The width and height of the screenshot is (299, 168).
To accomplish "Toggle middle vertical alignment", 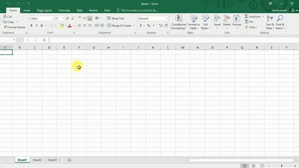I will (x=85, y=18).
